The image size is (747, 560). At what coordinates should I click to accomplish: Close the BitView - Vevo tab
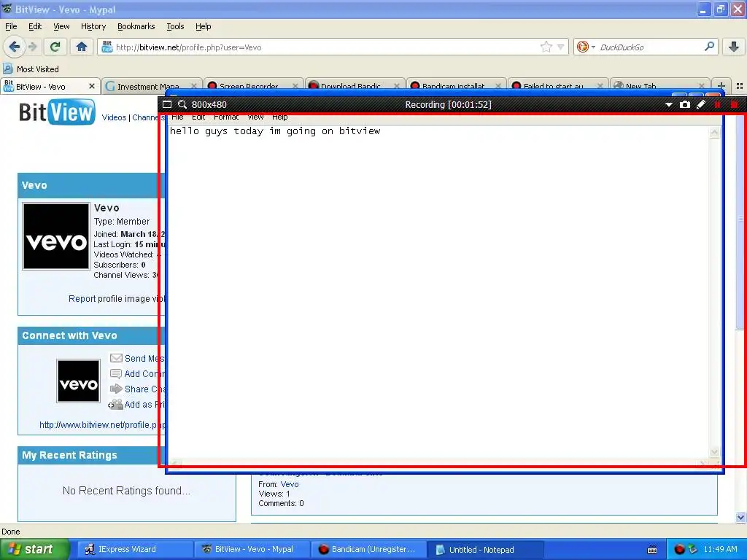(92, 86)
